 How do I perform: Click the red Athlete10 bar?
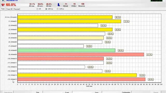click(61, 59)
